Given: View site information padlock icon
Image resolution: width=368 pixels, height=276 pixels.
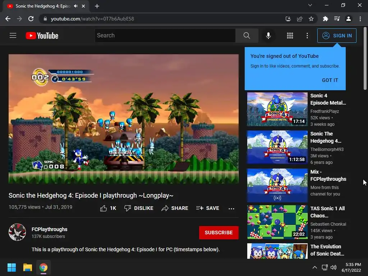Looking at the screenshot, I should point(45,19).
